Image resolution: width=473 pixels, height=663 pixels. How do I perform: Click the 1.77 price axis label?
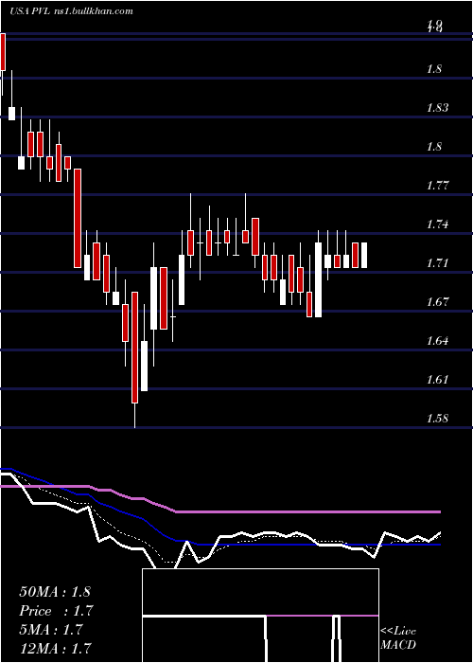coord(437,186)
